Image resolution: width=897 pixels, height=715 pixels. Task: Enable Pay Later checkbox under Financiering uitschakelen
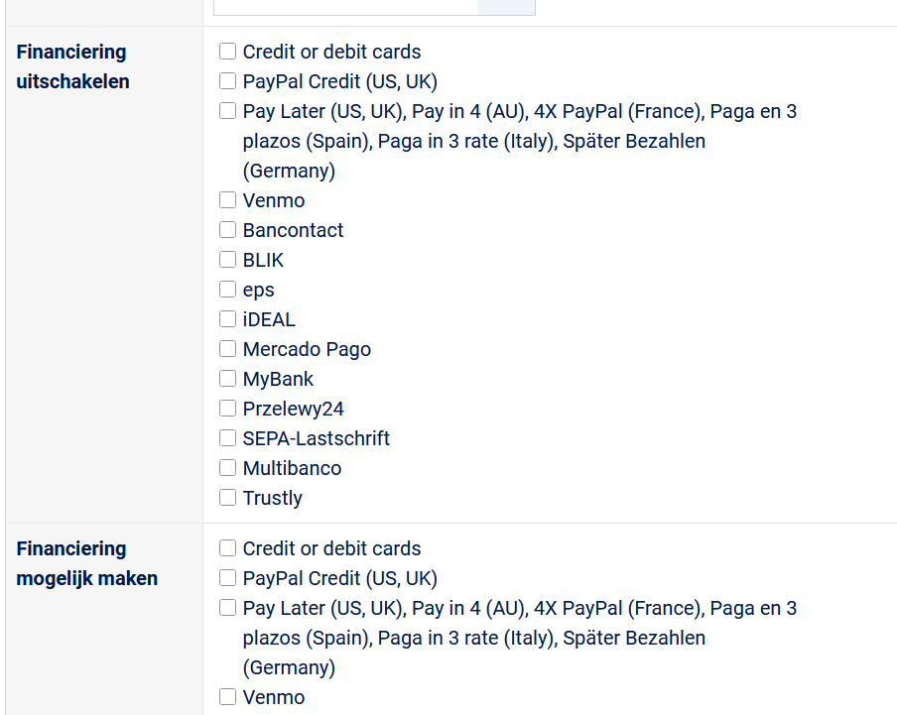[228, 111]
